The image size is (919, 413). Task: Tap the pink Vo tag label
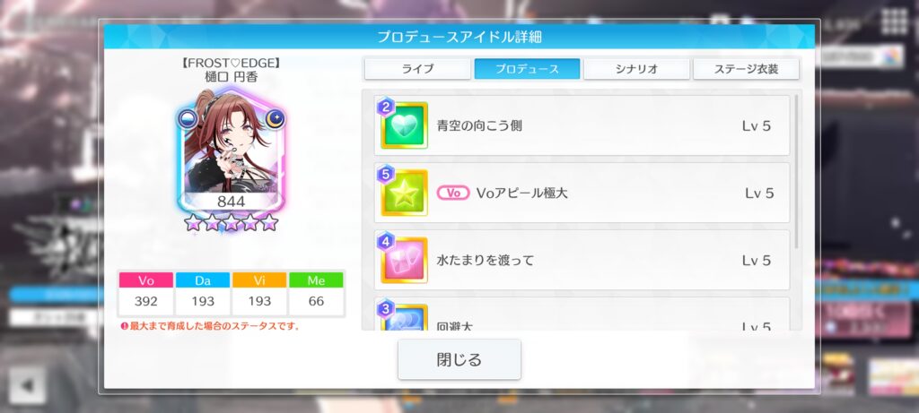(453, 193)
